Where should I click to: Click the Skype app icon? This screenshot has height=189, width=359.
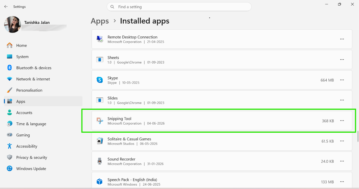pos(100,80)
